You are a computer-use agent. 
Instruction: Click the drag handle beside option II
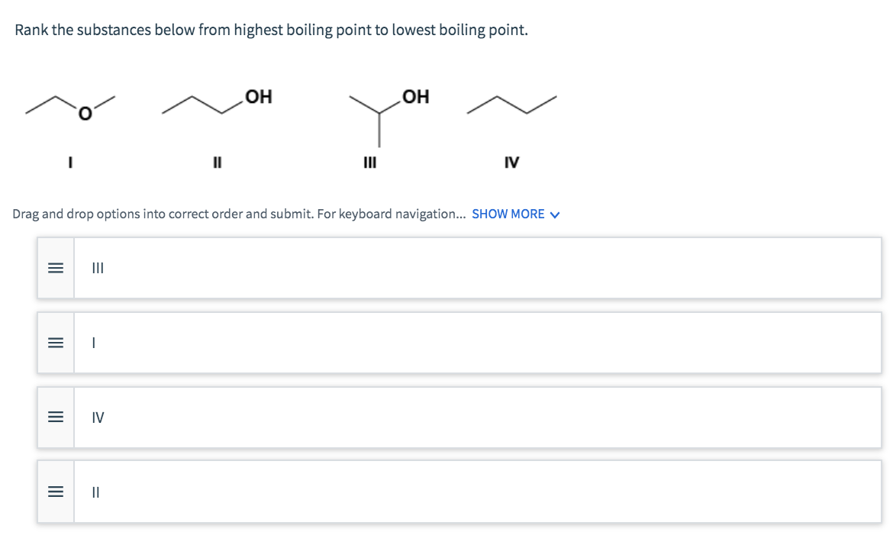point(54,491)
